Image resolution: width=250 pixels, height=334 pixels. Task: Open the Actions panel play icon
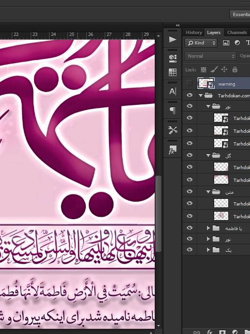click(x=173, y=40)
